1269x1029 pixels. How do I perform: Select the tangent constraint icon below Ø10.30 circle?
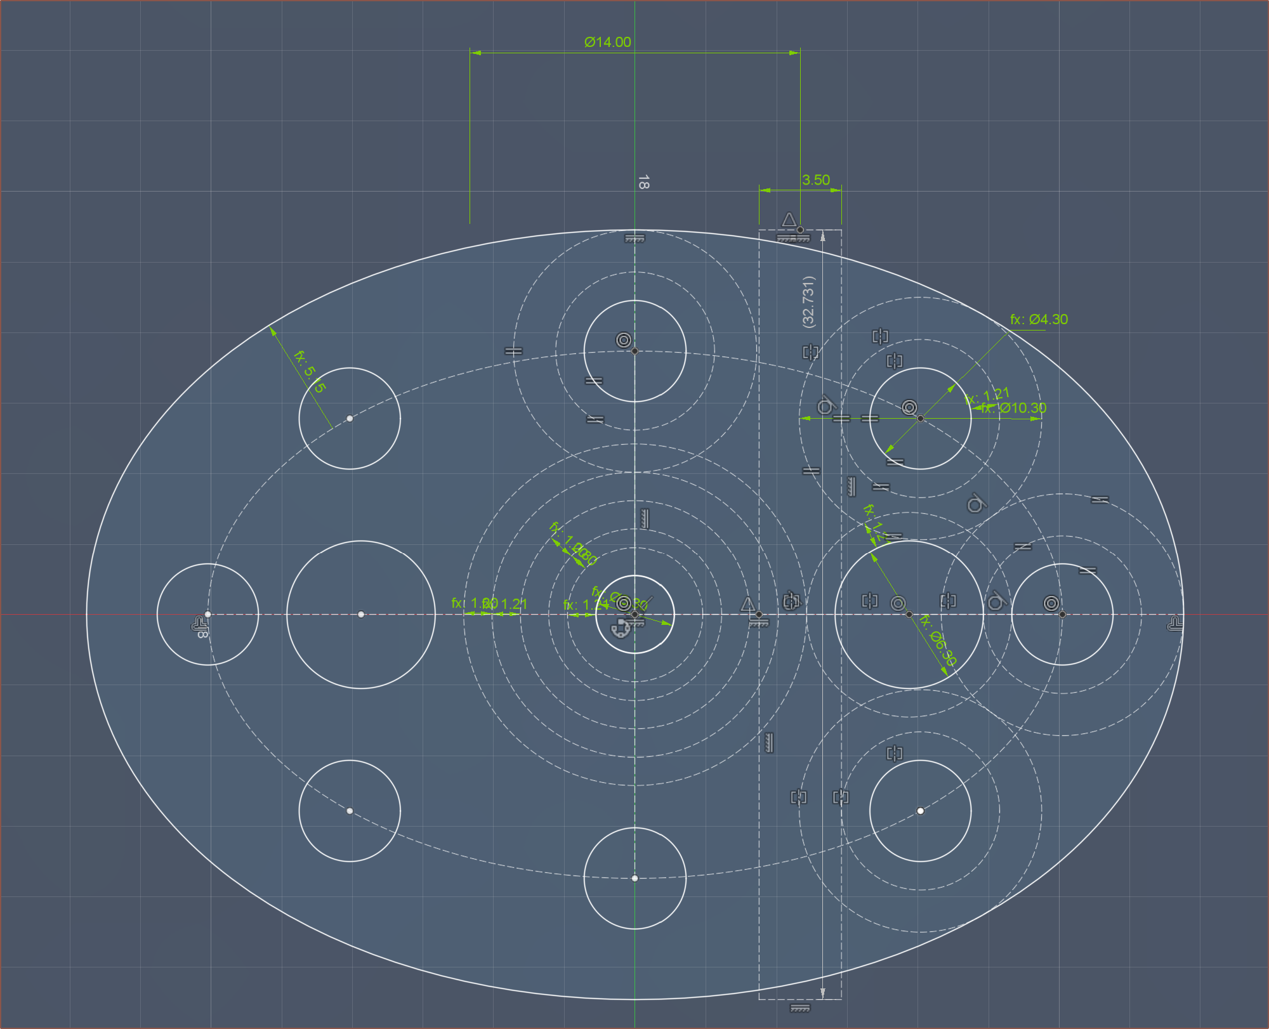pos(976,504)
